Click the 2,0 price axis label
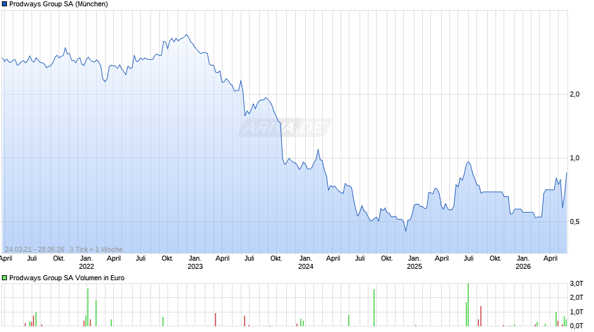 (x=575, y=94)
